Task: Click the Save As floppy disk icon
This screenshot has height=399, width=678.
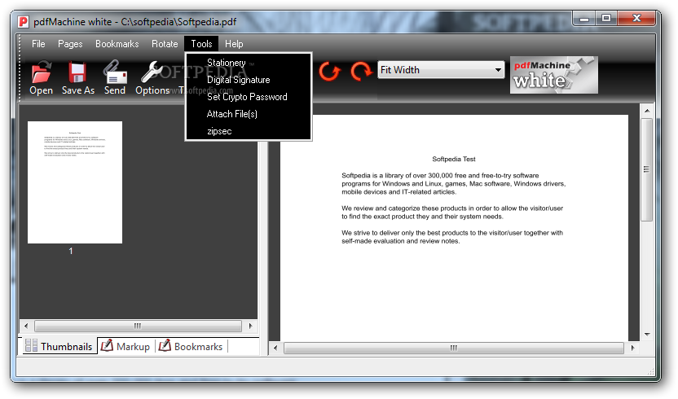Action: coord(77,72)
